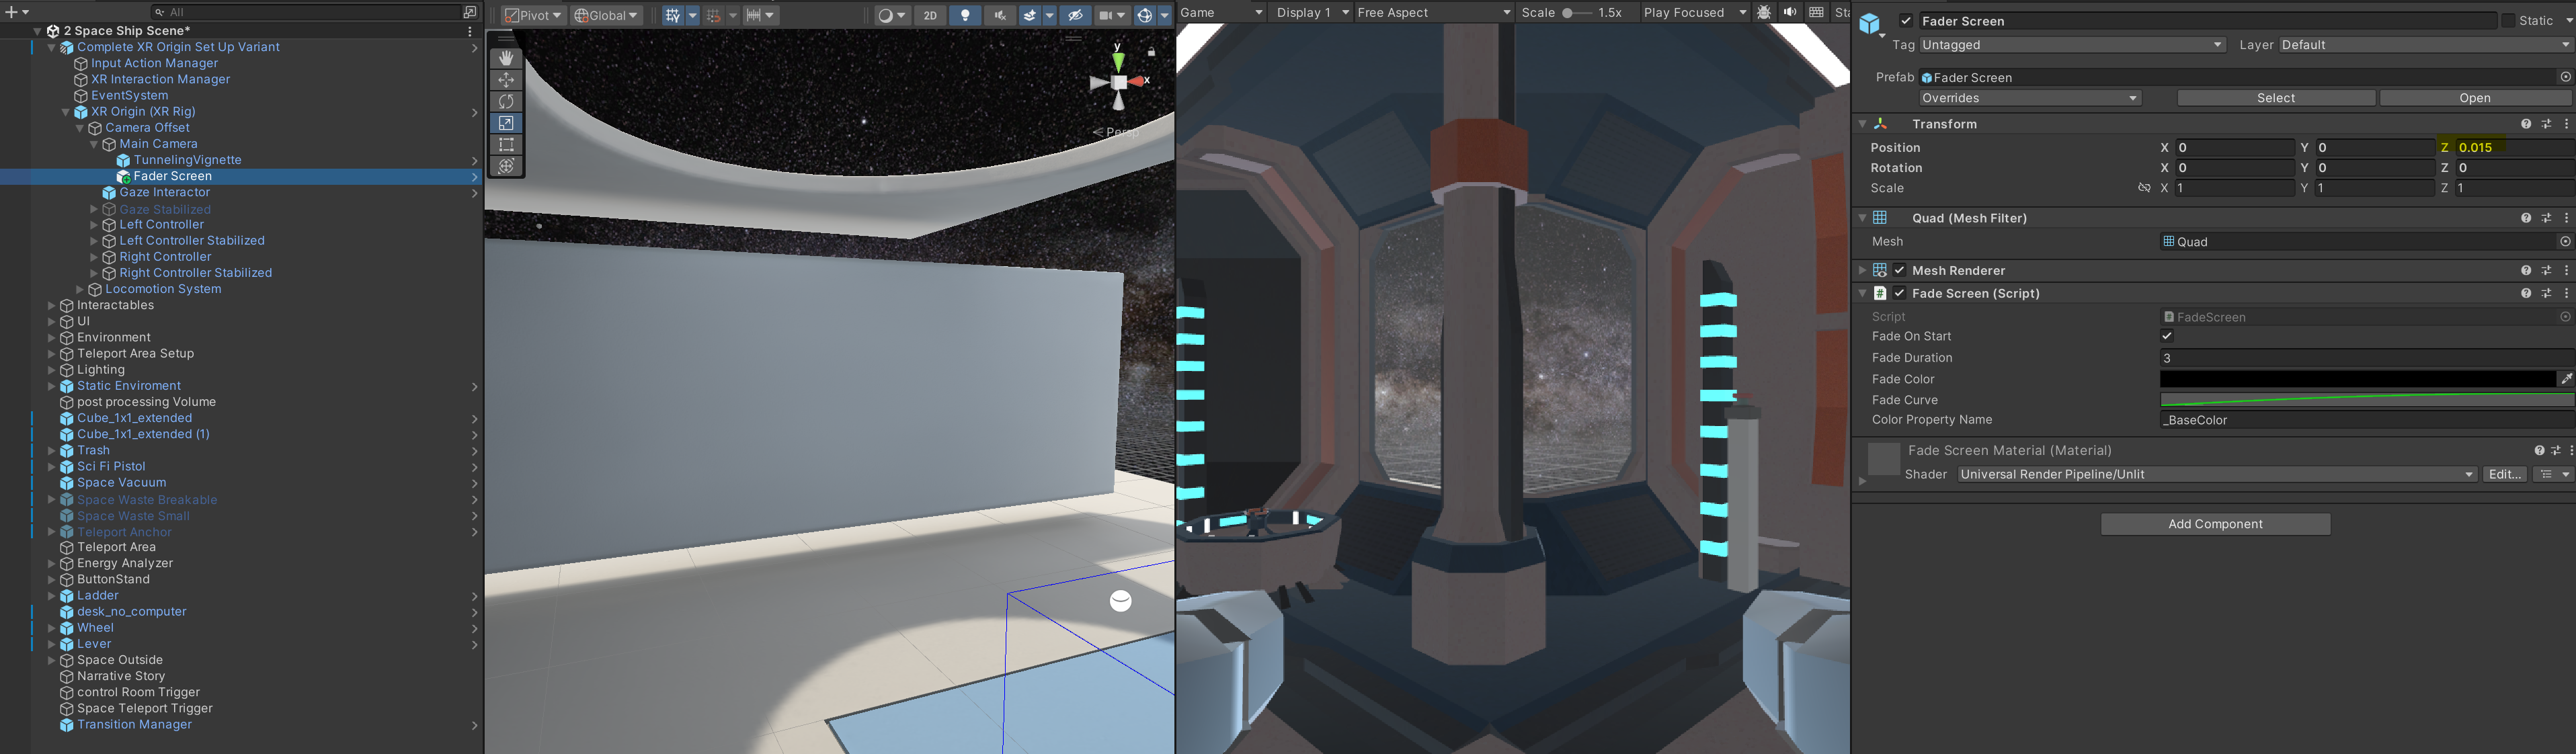This screenshot has height=754, width=2576.
Task: Click the Game view mute audio icon
Action: (x=1790, y=12)
